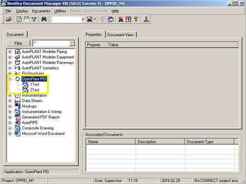Click the grayed-out documents toolbar icon
The height and width of the screenshot is (184, 246).
103,20
